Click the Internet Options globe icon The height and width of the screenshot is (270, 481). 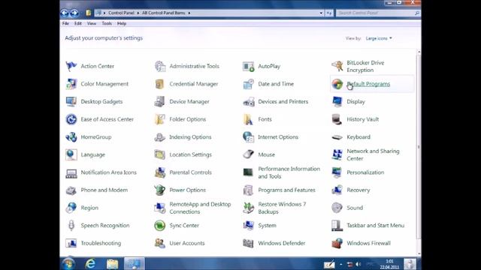pyautogui.click(x=249, y=137)
